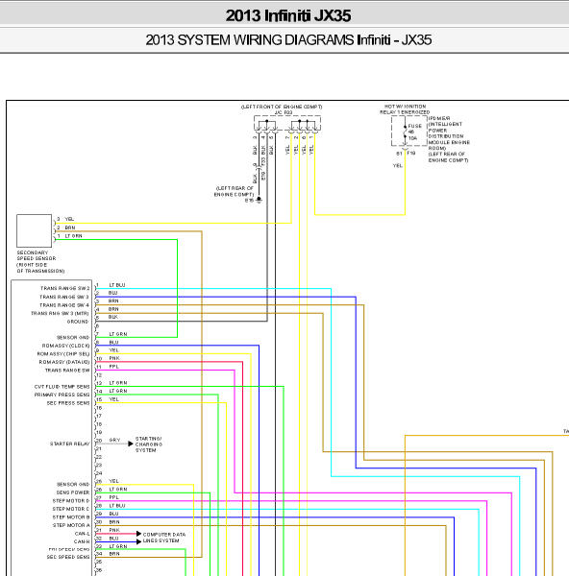This screenshot has height=576, width=569.
Task: Click the "(LEFT FRONT OF ENGINE COMPT)" label
Action: click(282, 107)
